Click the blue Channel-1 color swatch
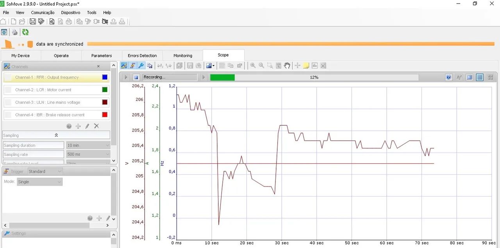The image size is (500, 248). coord(105,78)
